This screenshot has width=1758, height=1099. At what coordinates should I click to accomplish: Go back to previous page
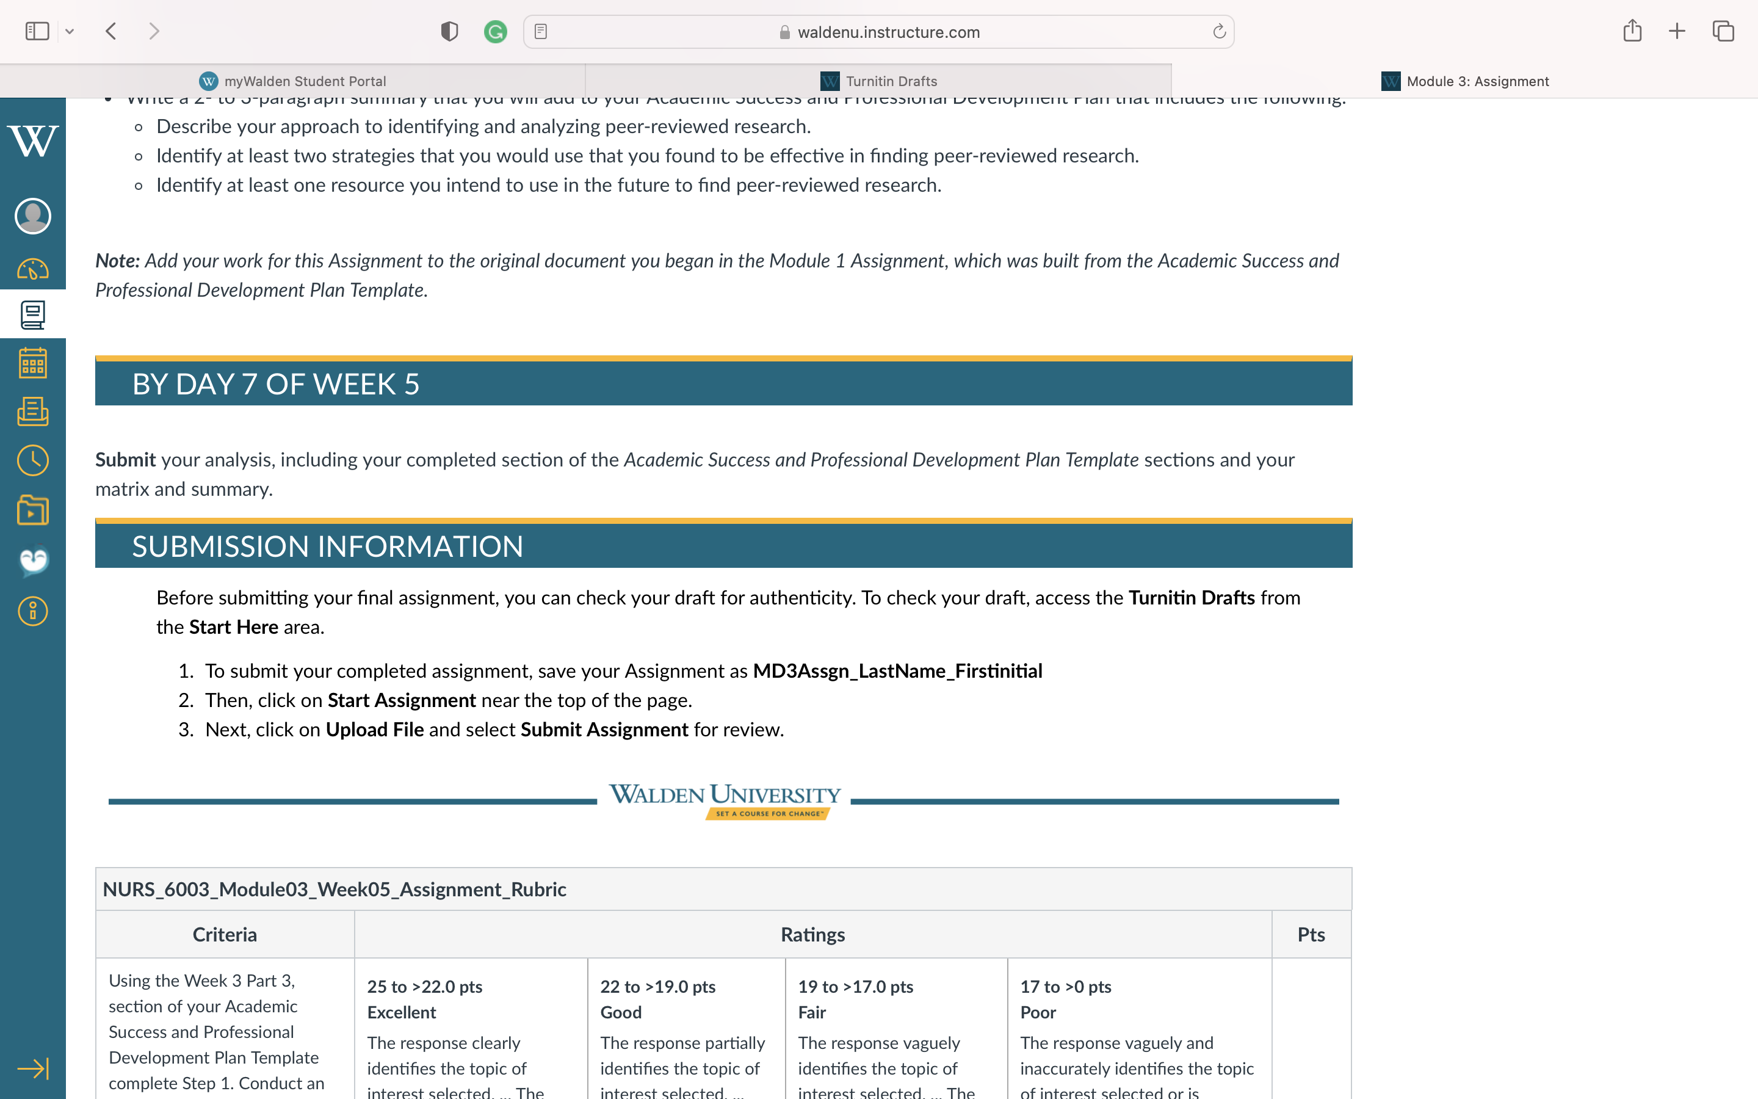111,31
